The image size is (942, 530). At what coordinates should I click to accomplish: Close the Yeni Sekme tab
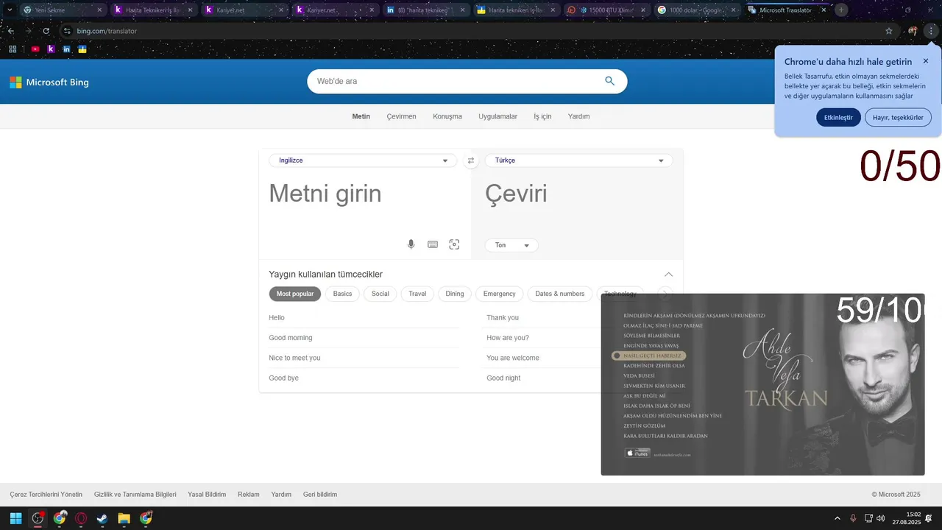pos(99,10)
